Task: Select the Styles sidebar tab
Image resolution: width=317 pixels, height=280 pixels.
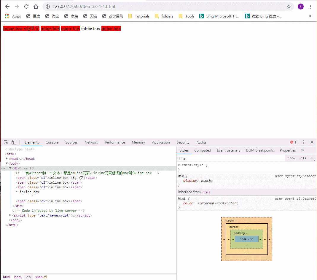Action: click(184, 150)
